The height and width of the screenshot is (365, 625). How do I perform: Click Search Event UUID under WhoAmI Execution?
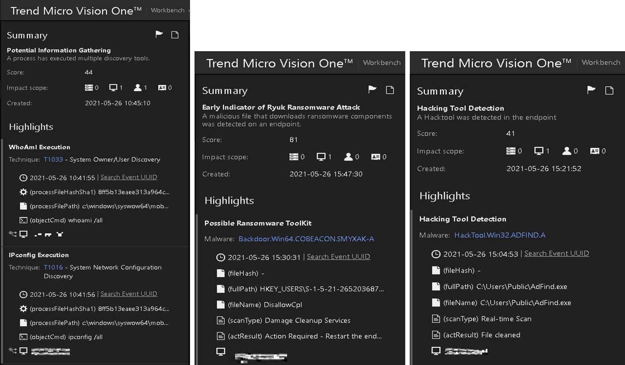coord(129,177)
